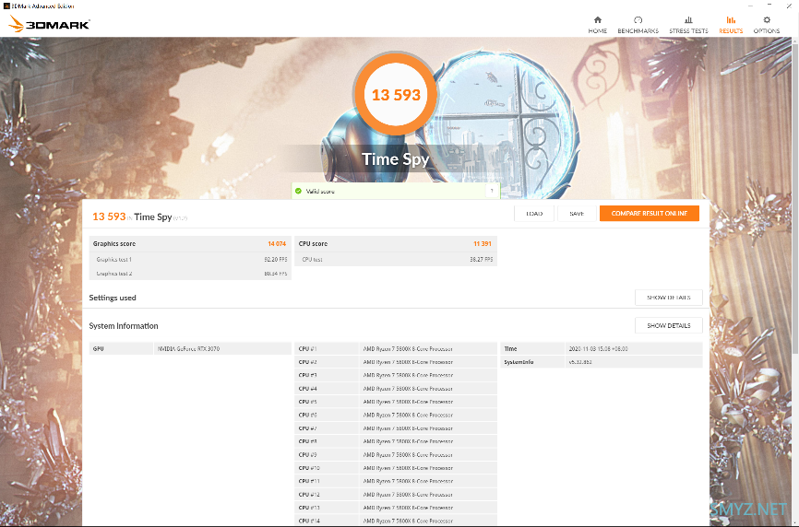Click the SystemInfo version value
Image resolution: width=799 pixels, height=527 pixels.
(x=580, y=362)
